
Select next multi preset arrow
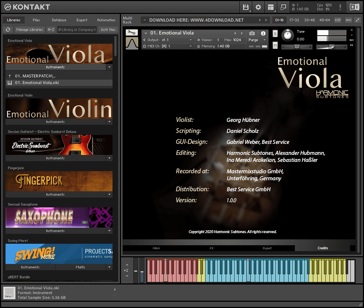(266, 20)
